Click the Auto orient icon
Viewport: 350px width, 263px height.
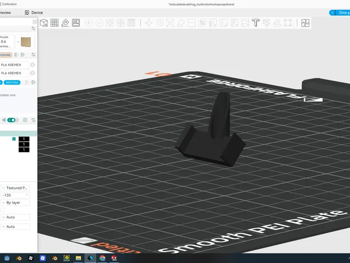pyautogui.click(x=65, y=23)
